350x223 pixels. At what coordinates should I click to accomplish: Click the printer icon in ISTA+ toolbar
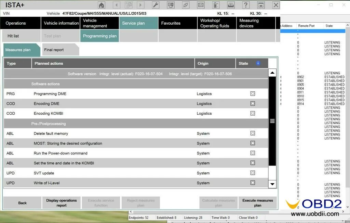[231, 5]
